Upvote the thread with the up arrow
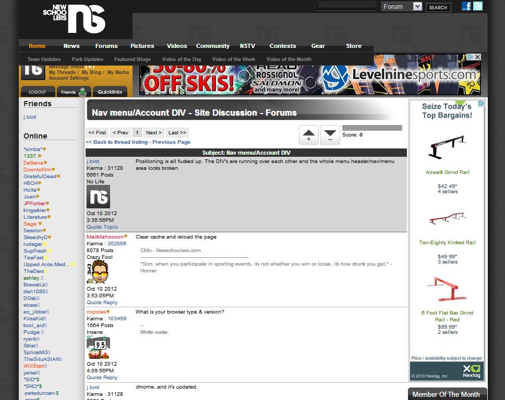The width and height of the screenshot is (505, 400). click(308, 135)
